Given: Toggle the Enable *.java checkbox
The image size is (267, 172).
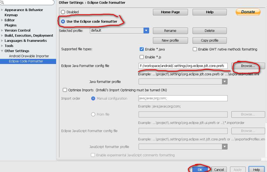Looking at the screenshot, I should 142,49.
